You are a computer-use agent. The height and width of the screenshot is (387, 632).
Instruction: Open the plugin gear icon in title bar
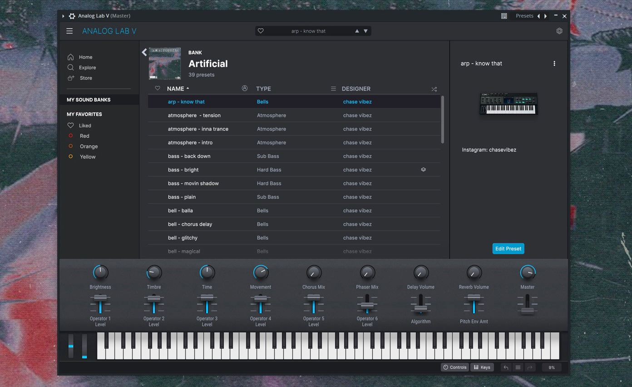click(72, 16)
